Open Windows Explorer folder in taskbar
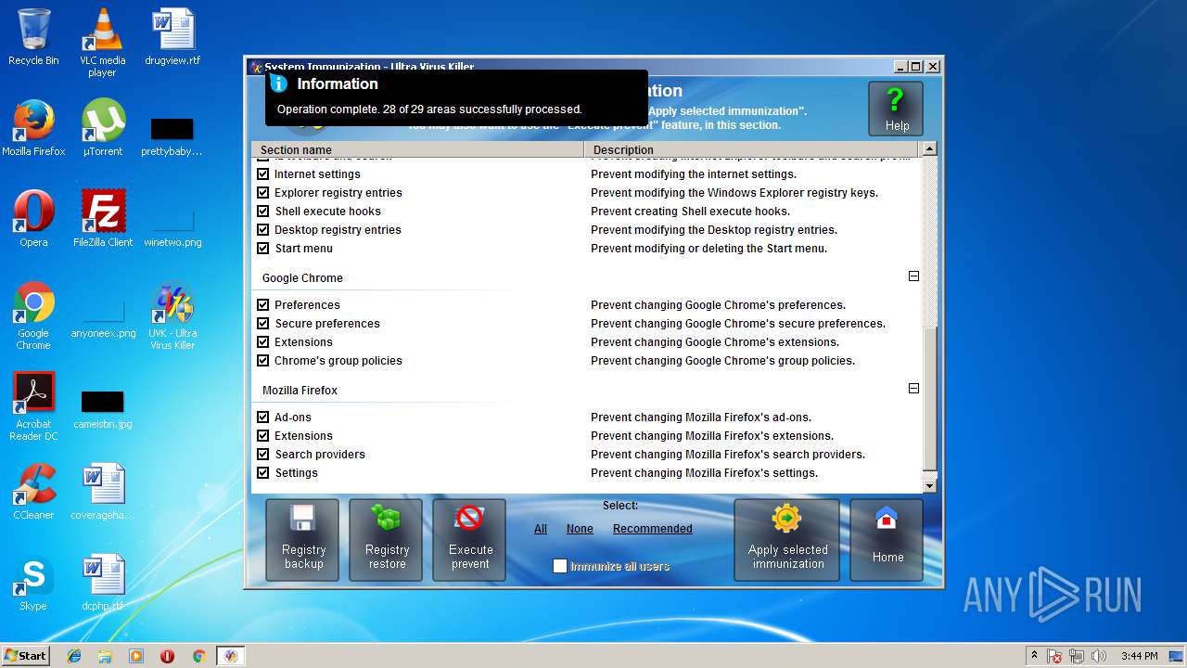 [x=105, y=656]
